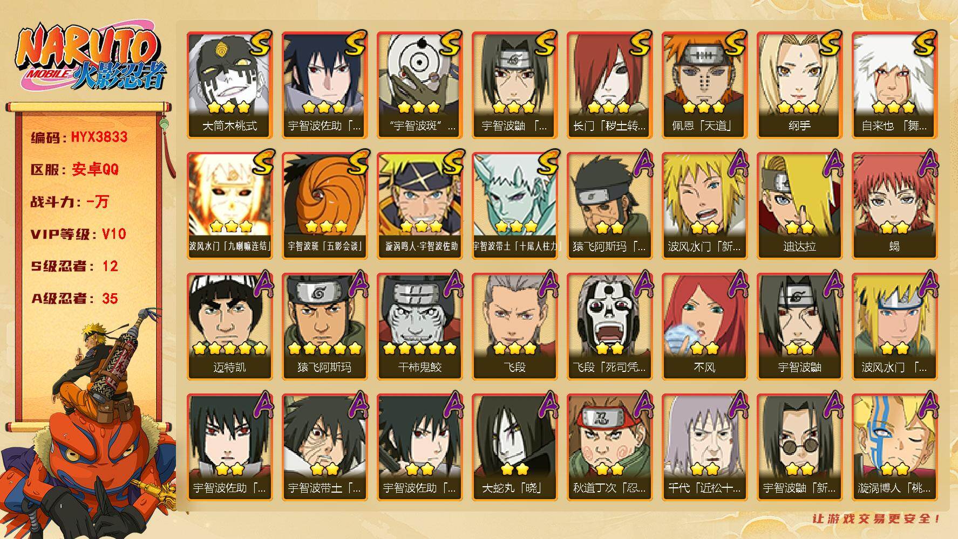Image resolution: width=958 pixels, height=539 pixels.
Task: Select the 大筒木桃式 ninja card
Action: (x=229, y=85)
